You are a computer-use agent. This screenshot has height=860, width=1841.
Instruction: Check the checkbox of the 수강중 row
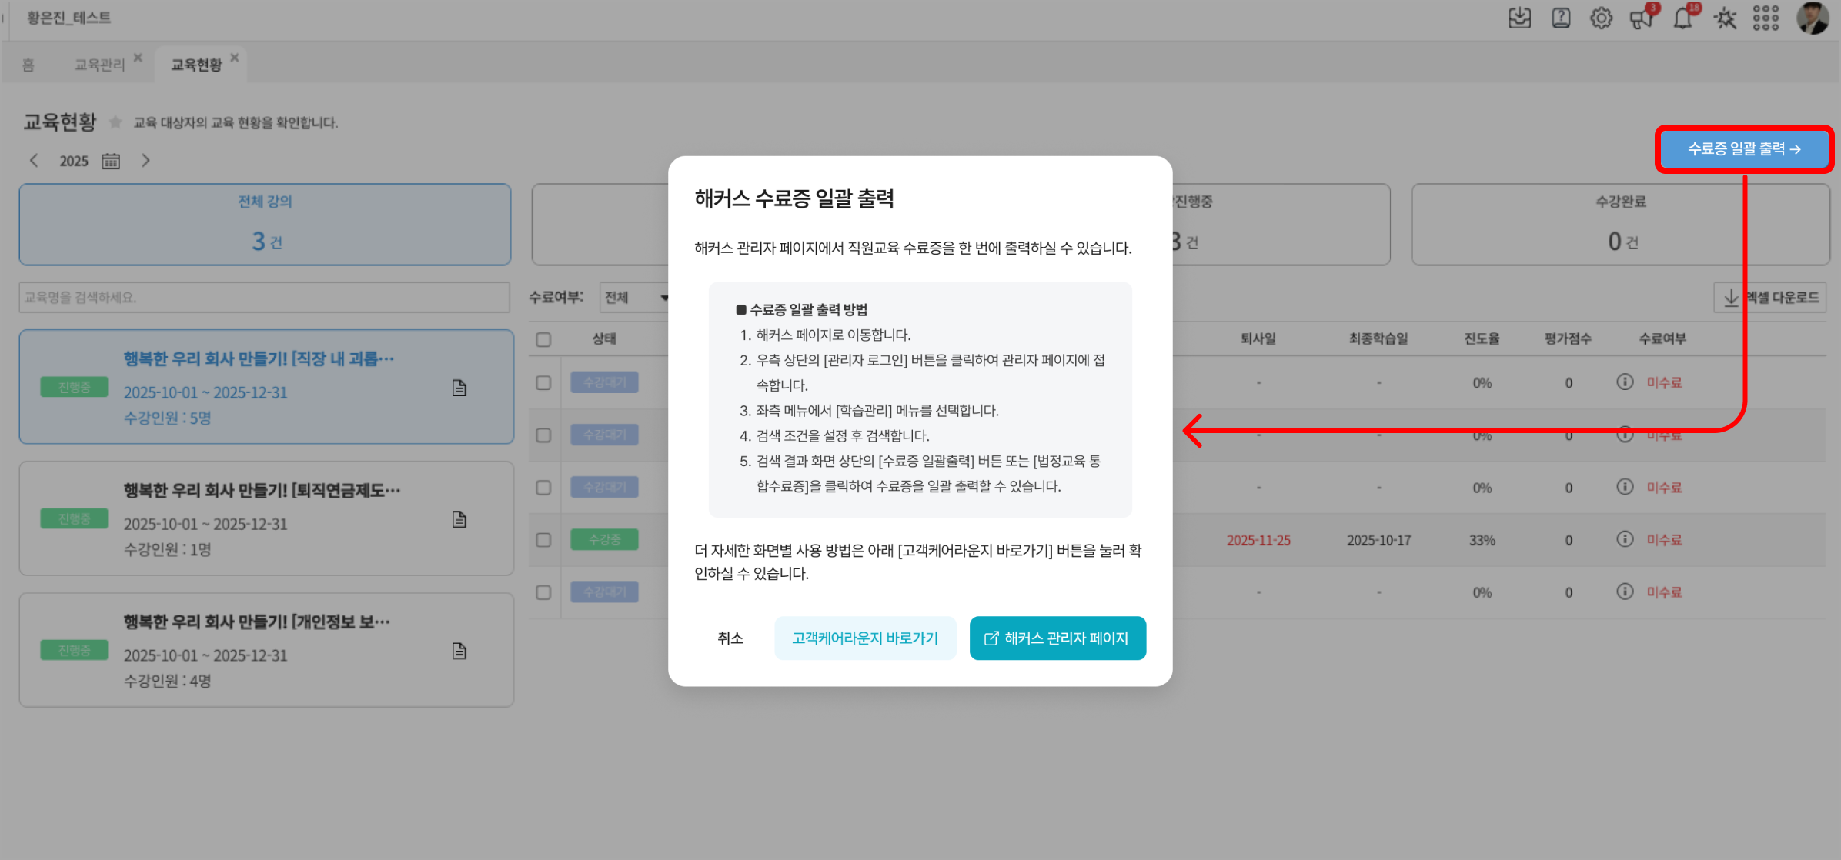tap(543, 540)
